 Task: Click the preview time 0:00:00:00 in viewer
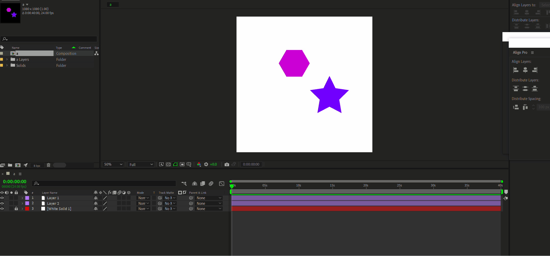click(251, 164)
